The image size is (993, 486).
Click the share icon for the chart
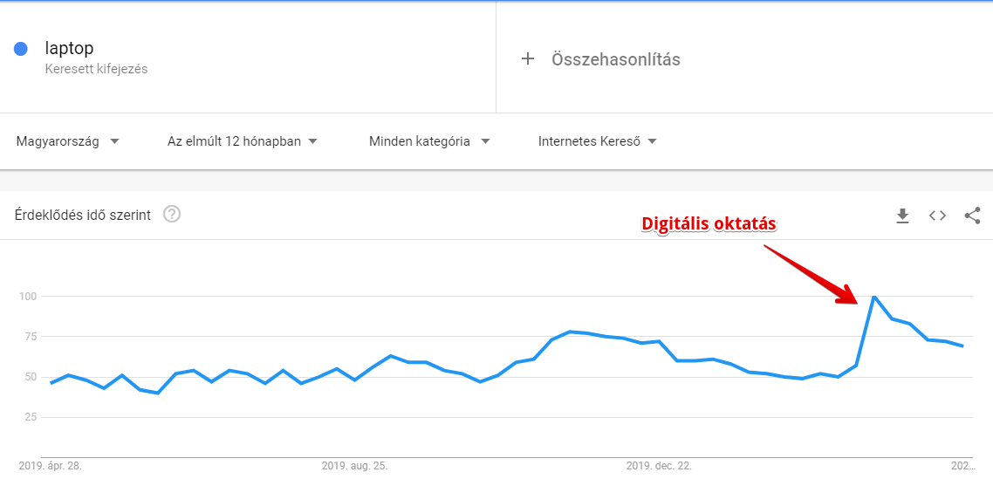[972, 216]
